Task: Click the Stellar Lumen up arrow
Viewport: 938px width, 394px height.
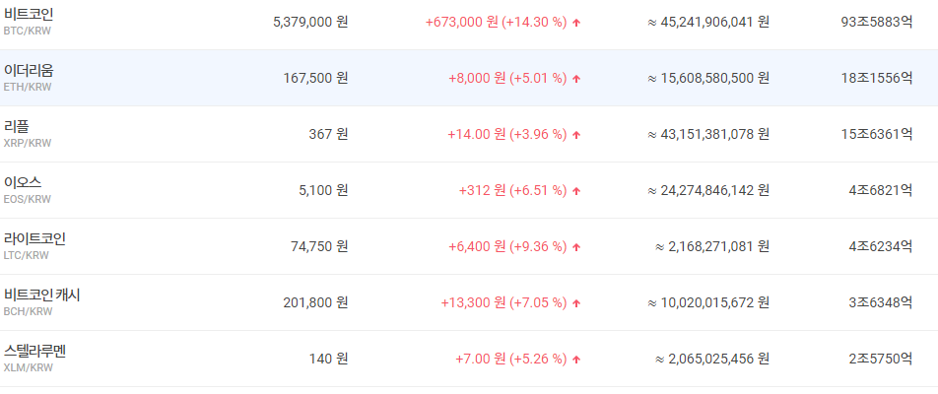Action: point(576,359)
